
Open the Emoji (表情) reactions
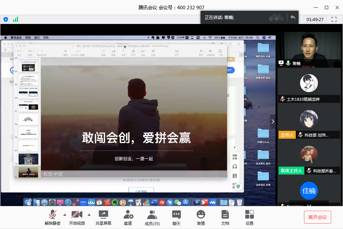click(x=201, y=218)
